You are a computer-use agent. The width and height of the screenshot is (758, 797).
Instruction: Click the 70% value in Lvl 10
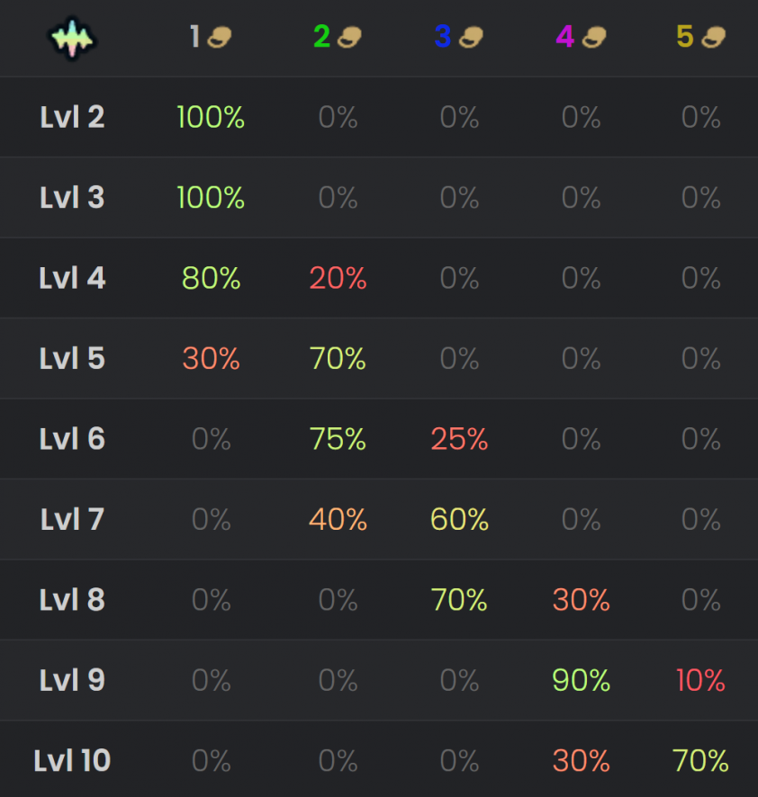(x=700, y=760)
